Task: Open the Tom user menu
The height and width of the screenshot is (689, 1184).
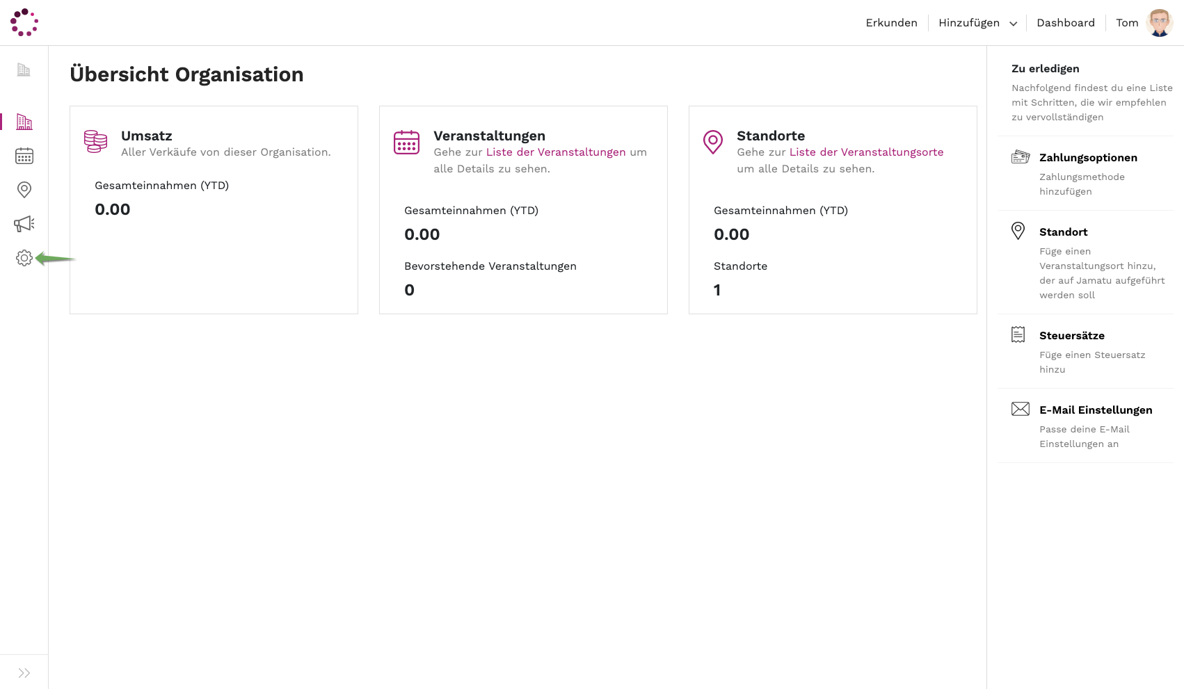Action: (1127, 23)
